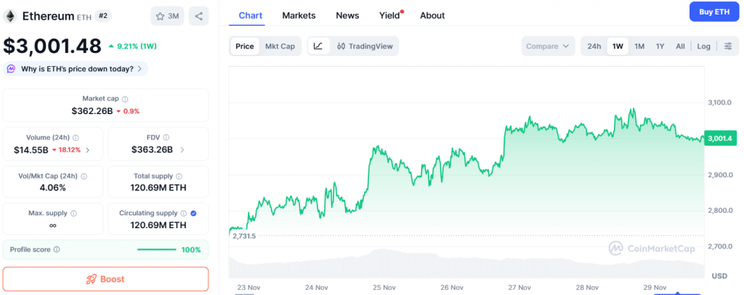
Task: Open chart settings sliders icon
Action: click(x=728, y=46)
